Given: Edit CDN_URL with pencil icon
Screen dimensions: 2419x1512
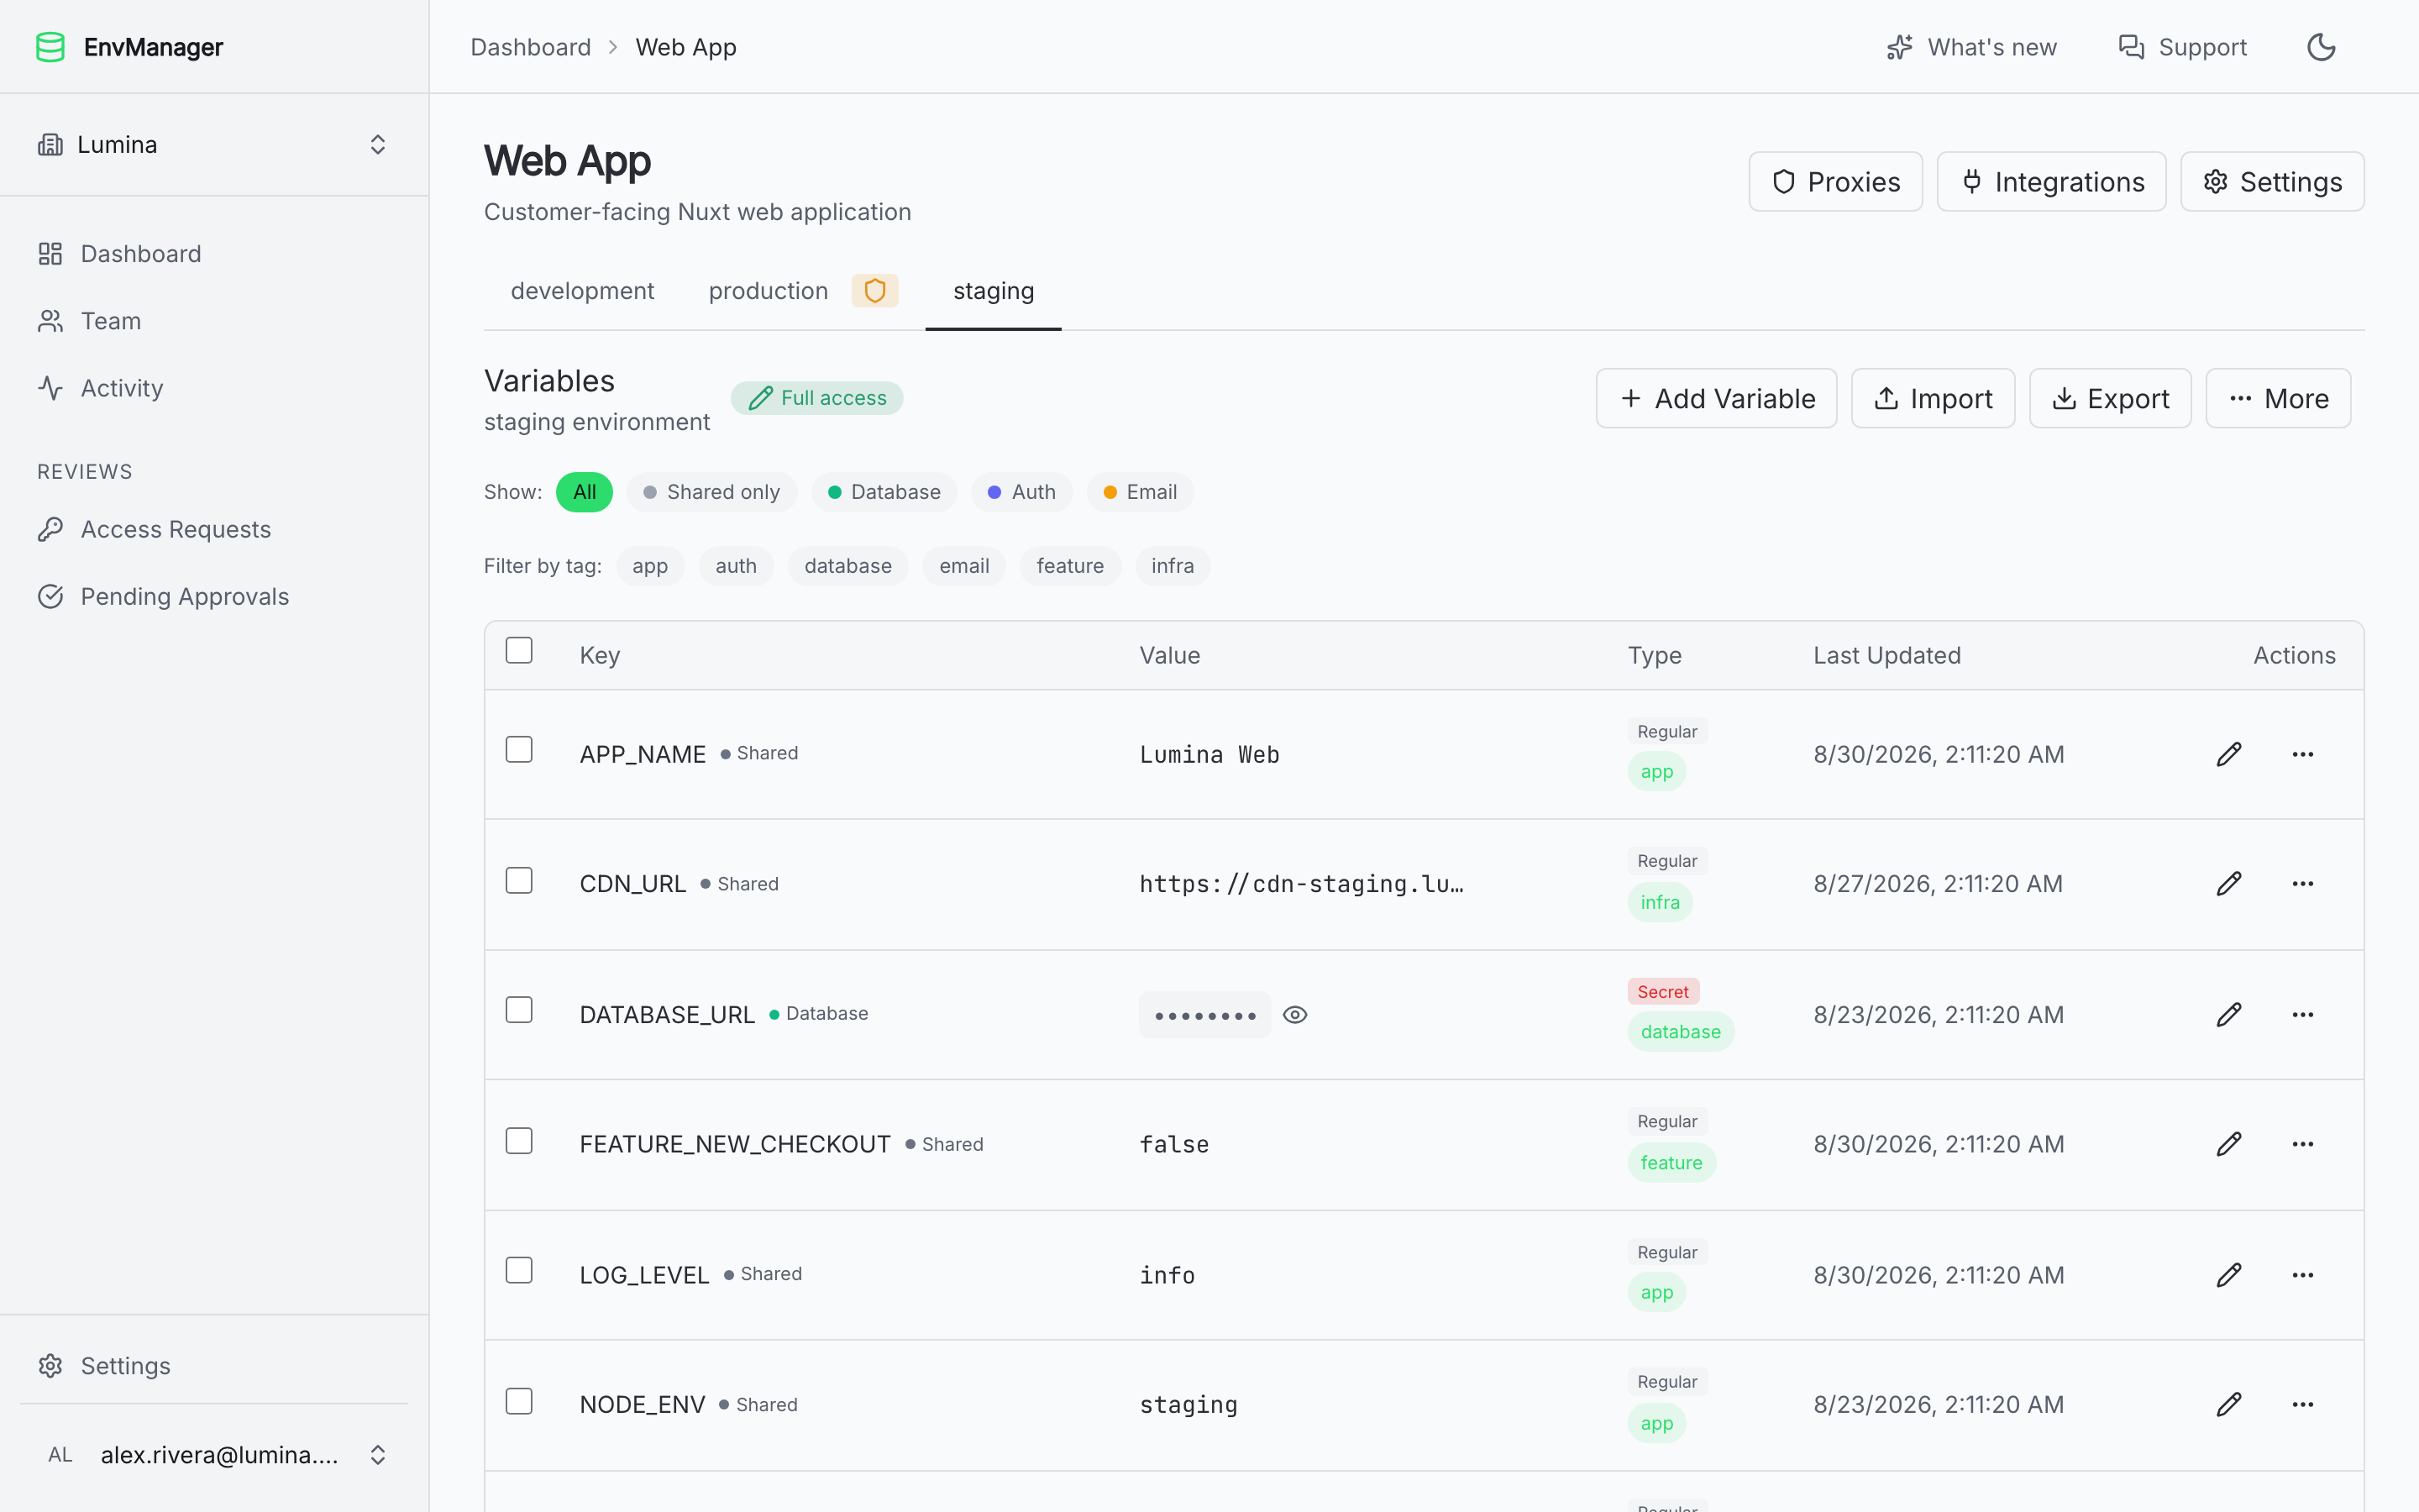Looking at the screenshot, I should [x=2229, y=884].
